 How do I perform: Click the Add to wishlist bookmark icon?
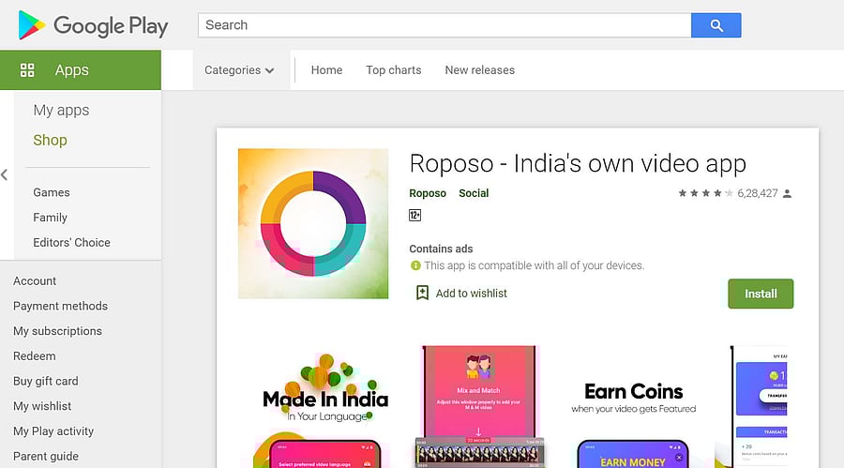tap(422, 293)
